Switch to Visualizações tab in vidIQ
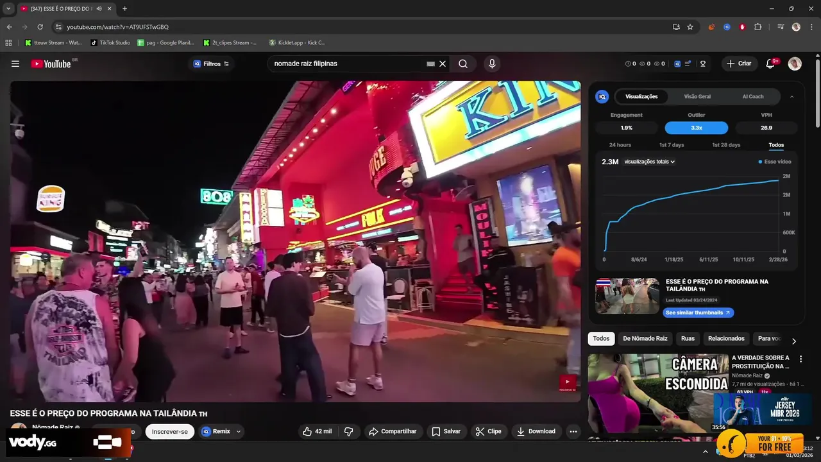The image size is (821, 462). (641, 96)
